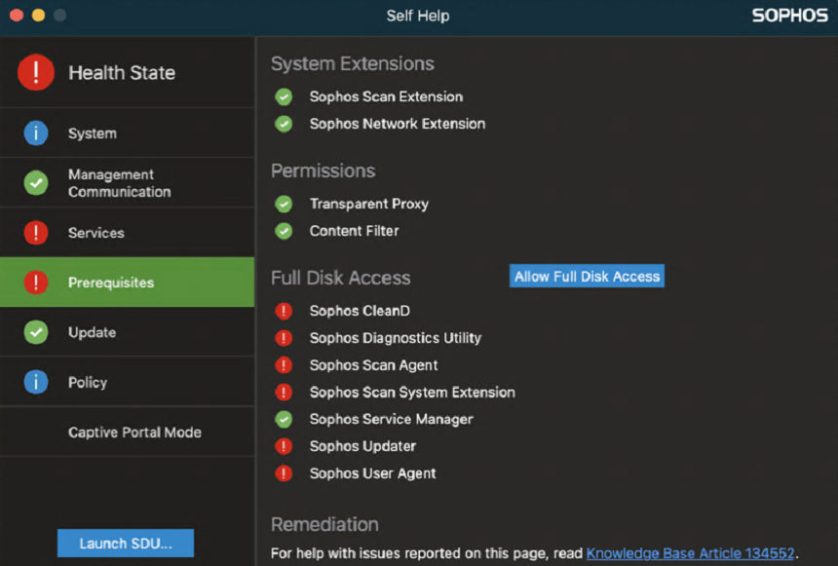Viewport: 838px width, 566px height.
Task: Click the SOPHOS logo in title bar
Action: (790, 16)
